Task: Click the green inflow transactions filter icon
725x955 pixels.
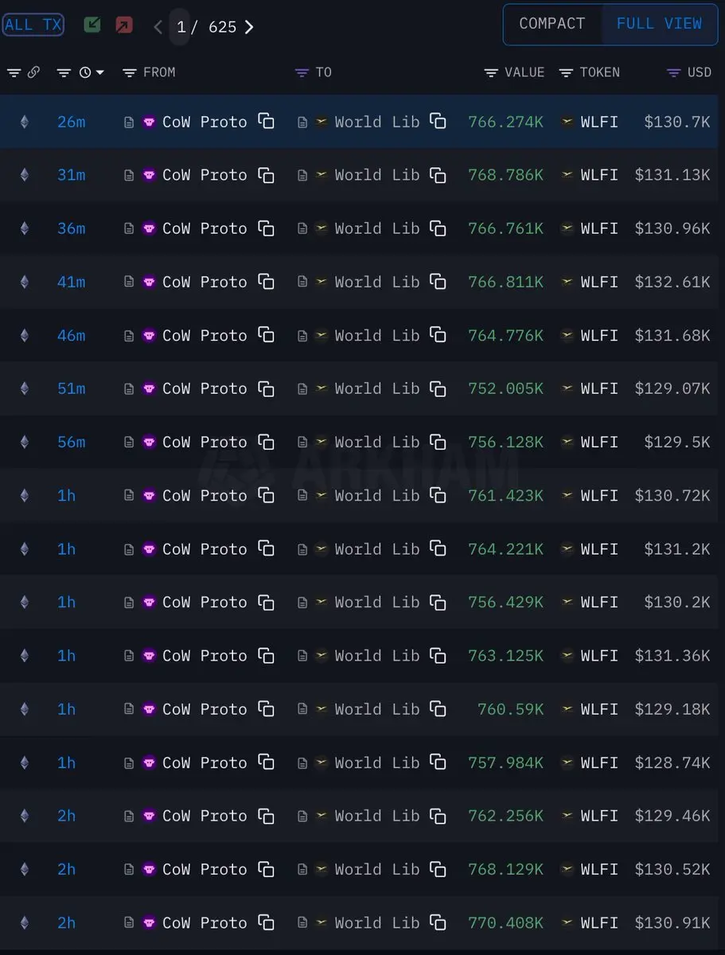Action: pos(92,25)
